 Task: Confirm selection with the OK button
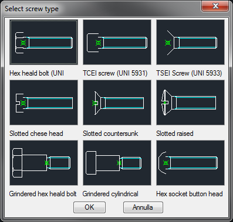(x=89, y=207)
